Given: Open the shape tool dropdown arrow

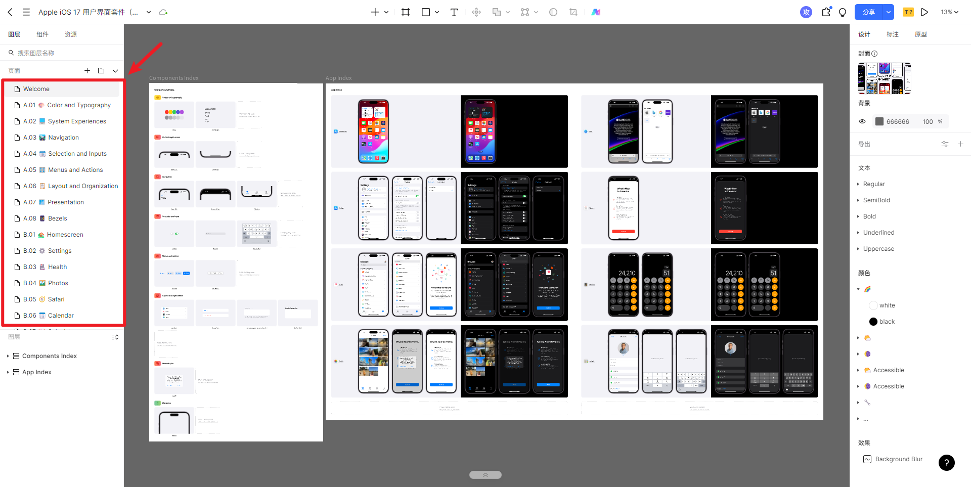Looking at the screenshot, I should point(437,12).
